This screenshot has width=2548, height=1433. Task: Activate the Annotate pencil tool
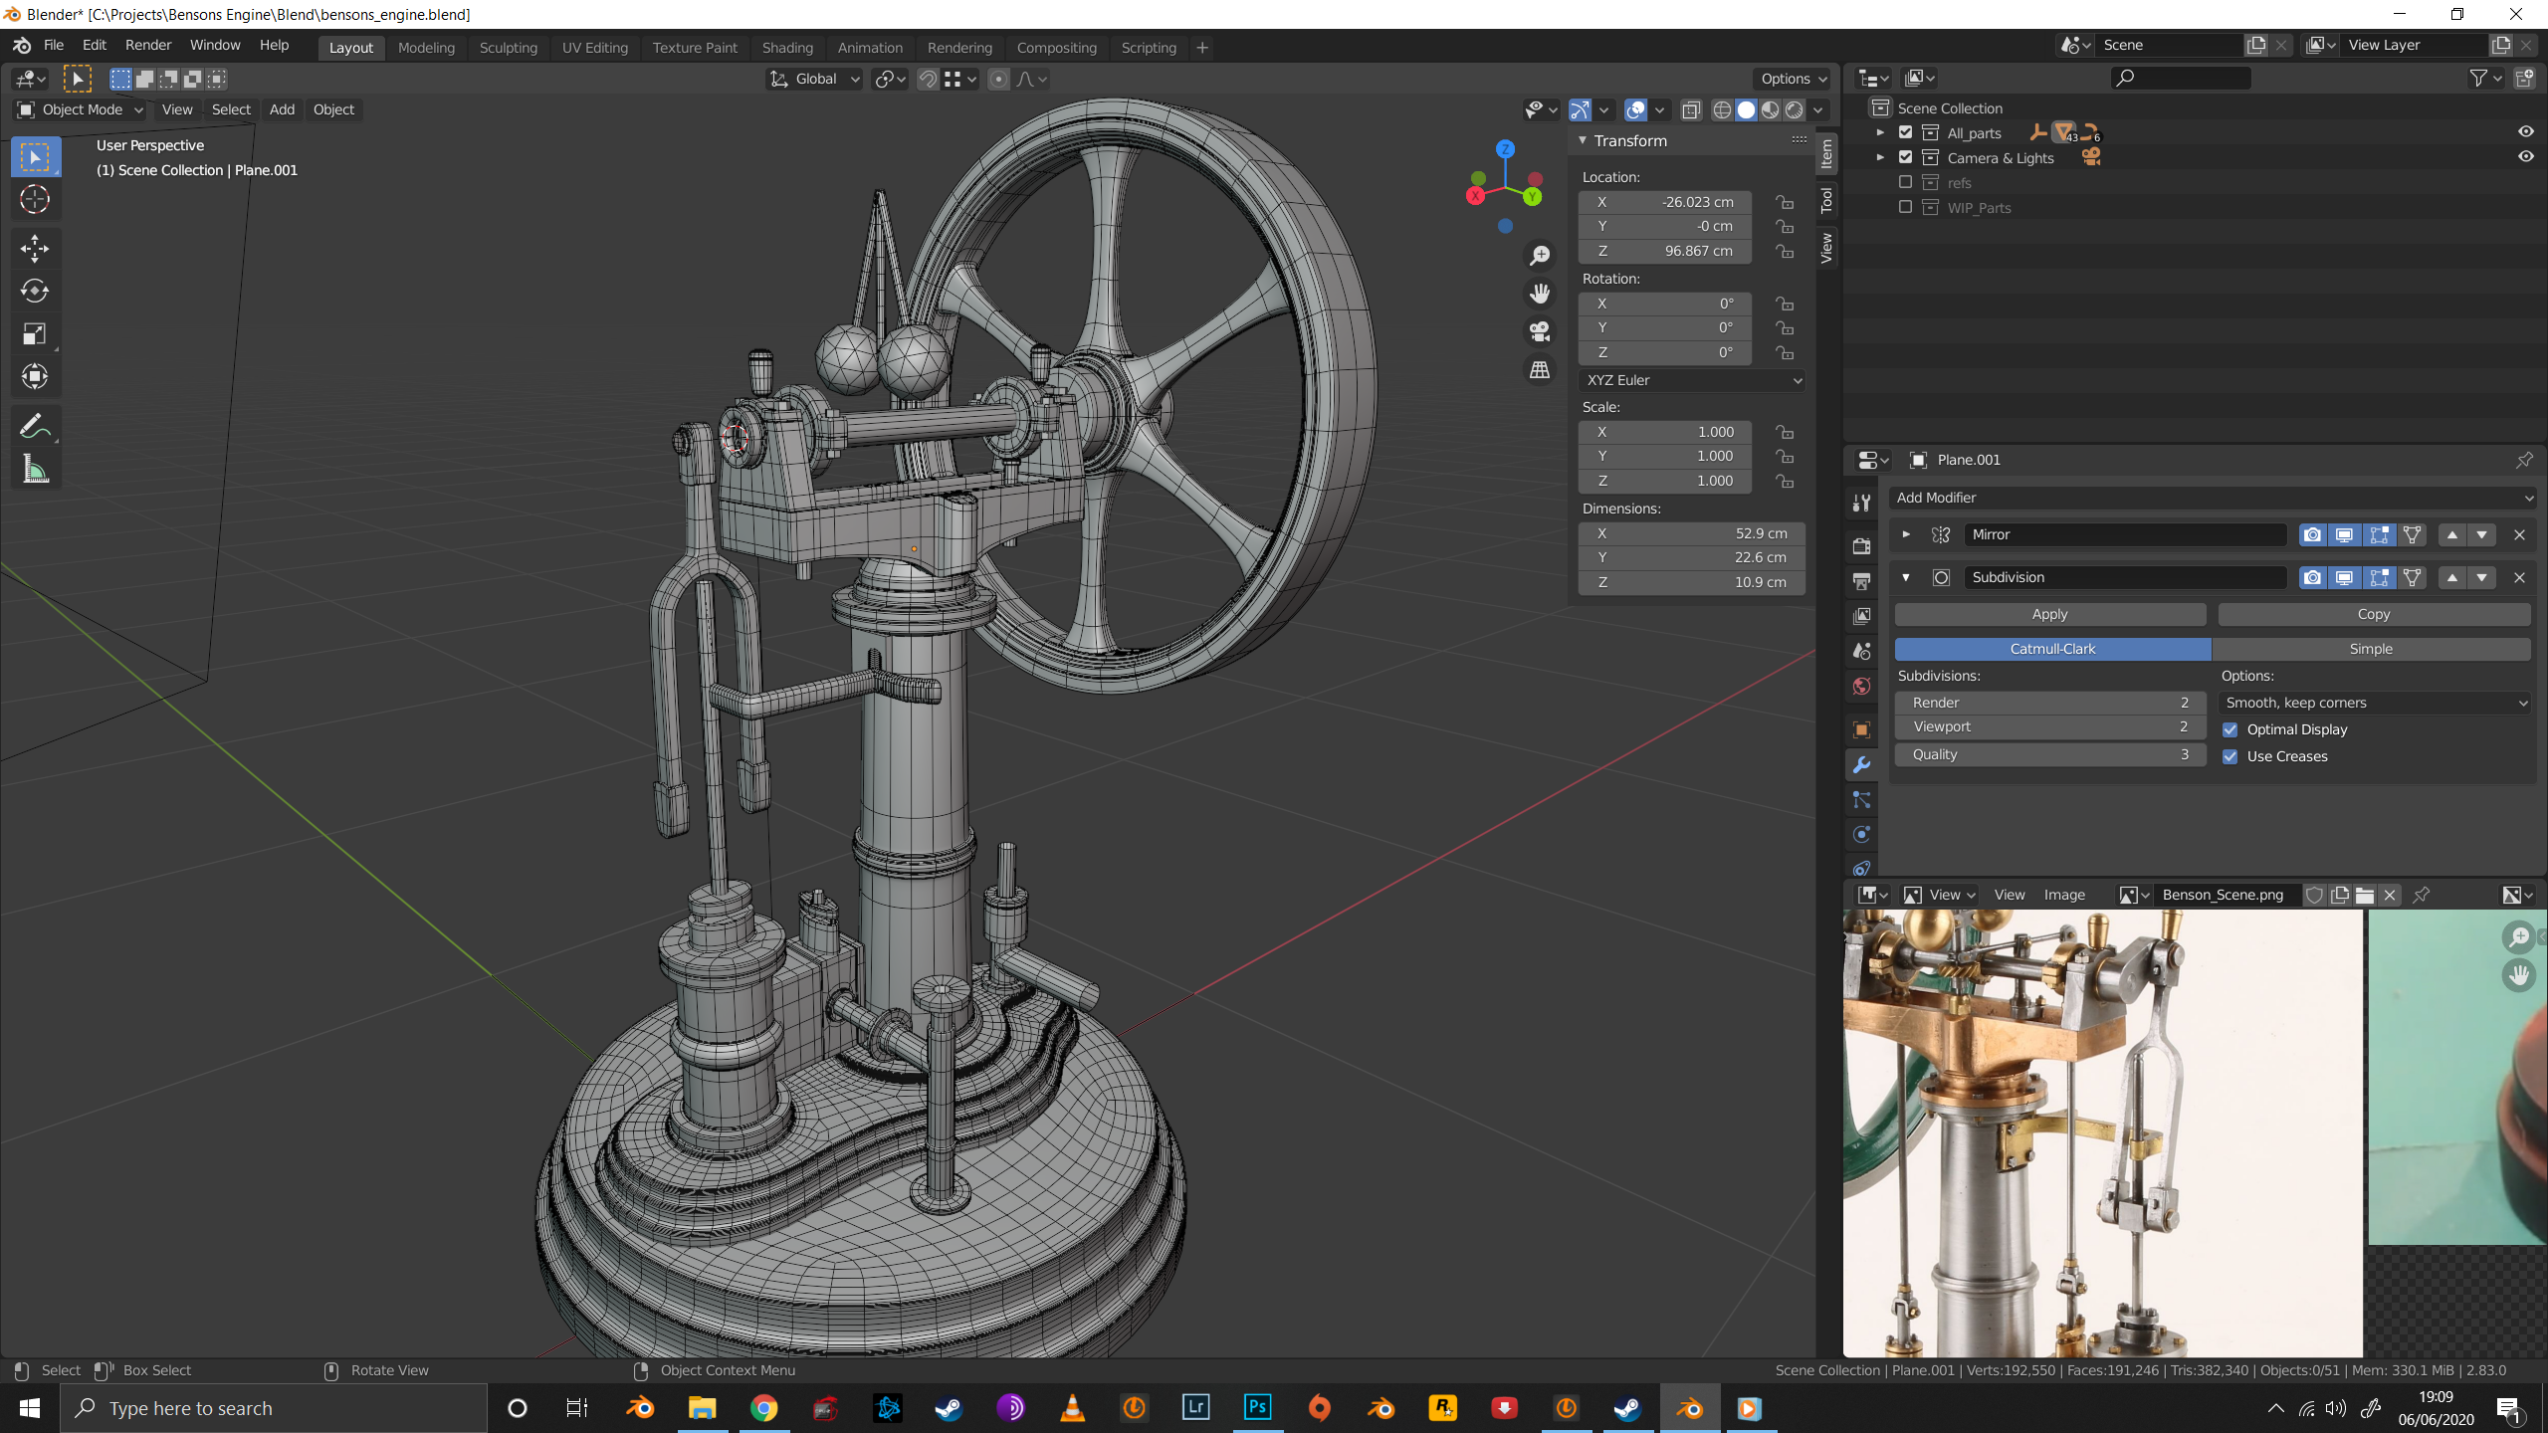(x=35, y=427)
